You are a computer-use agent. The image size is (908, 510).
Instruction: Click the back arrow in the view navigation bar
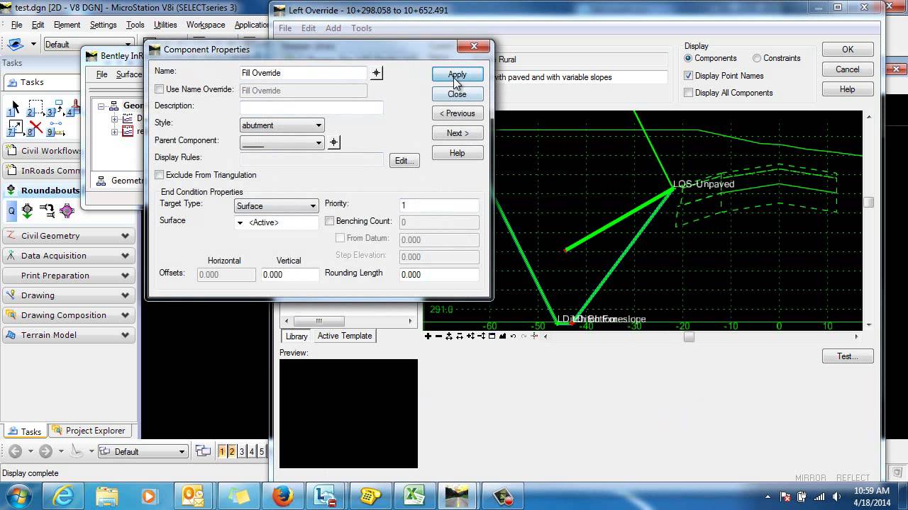tap(16, 451)
